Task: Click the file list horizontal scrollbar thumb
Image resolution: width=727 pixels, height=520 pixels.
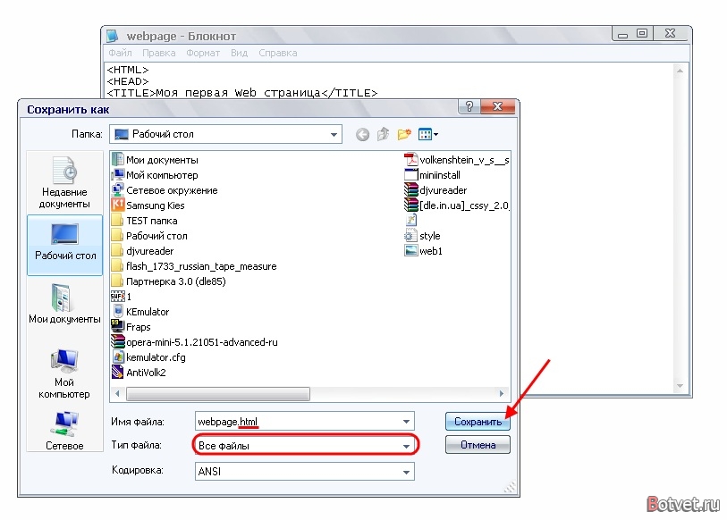Action: point(218,393)
